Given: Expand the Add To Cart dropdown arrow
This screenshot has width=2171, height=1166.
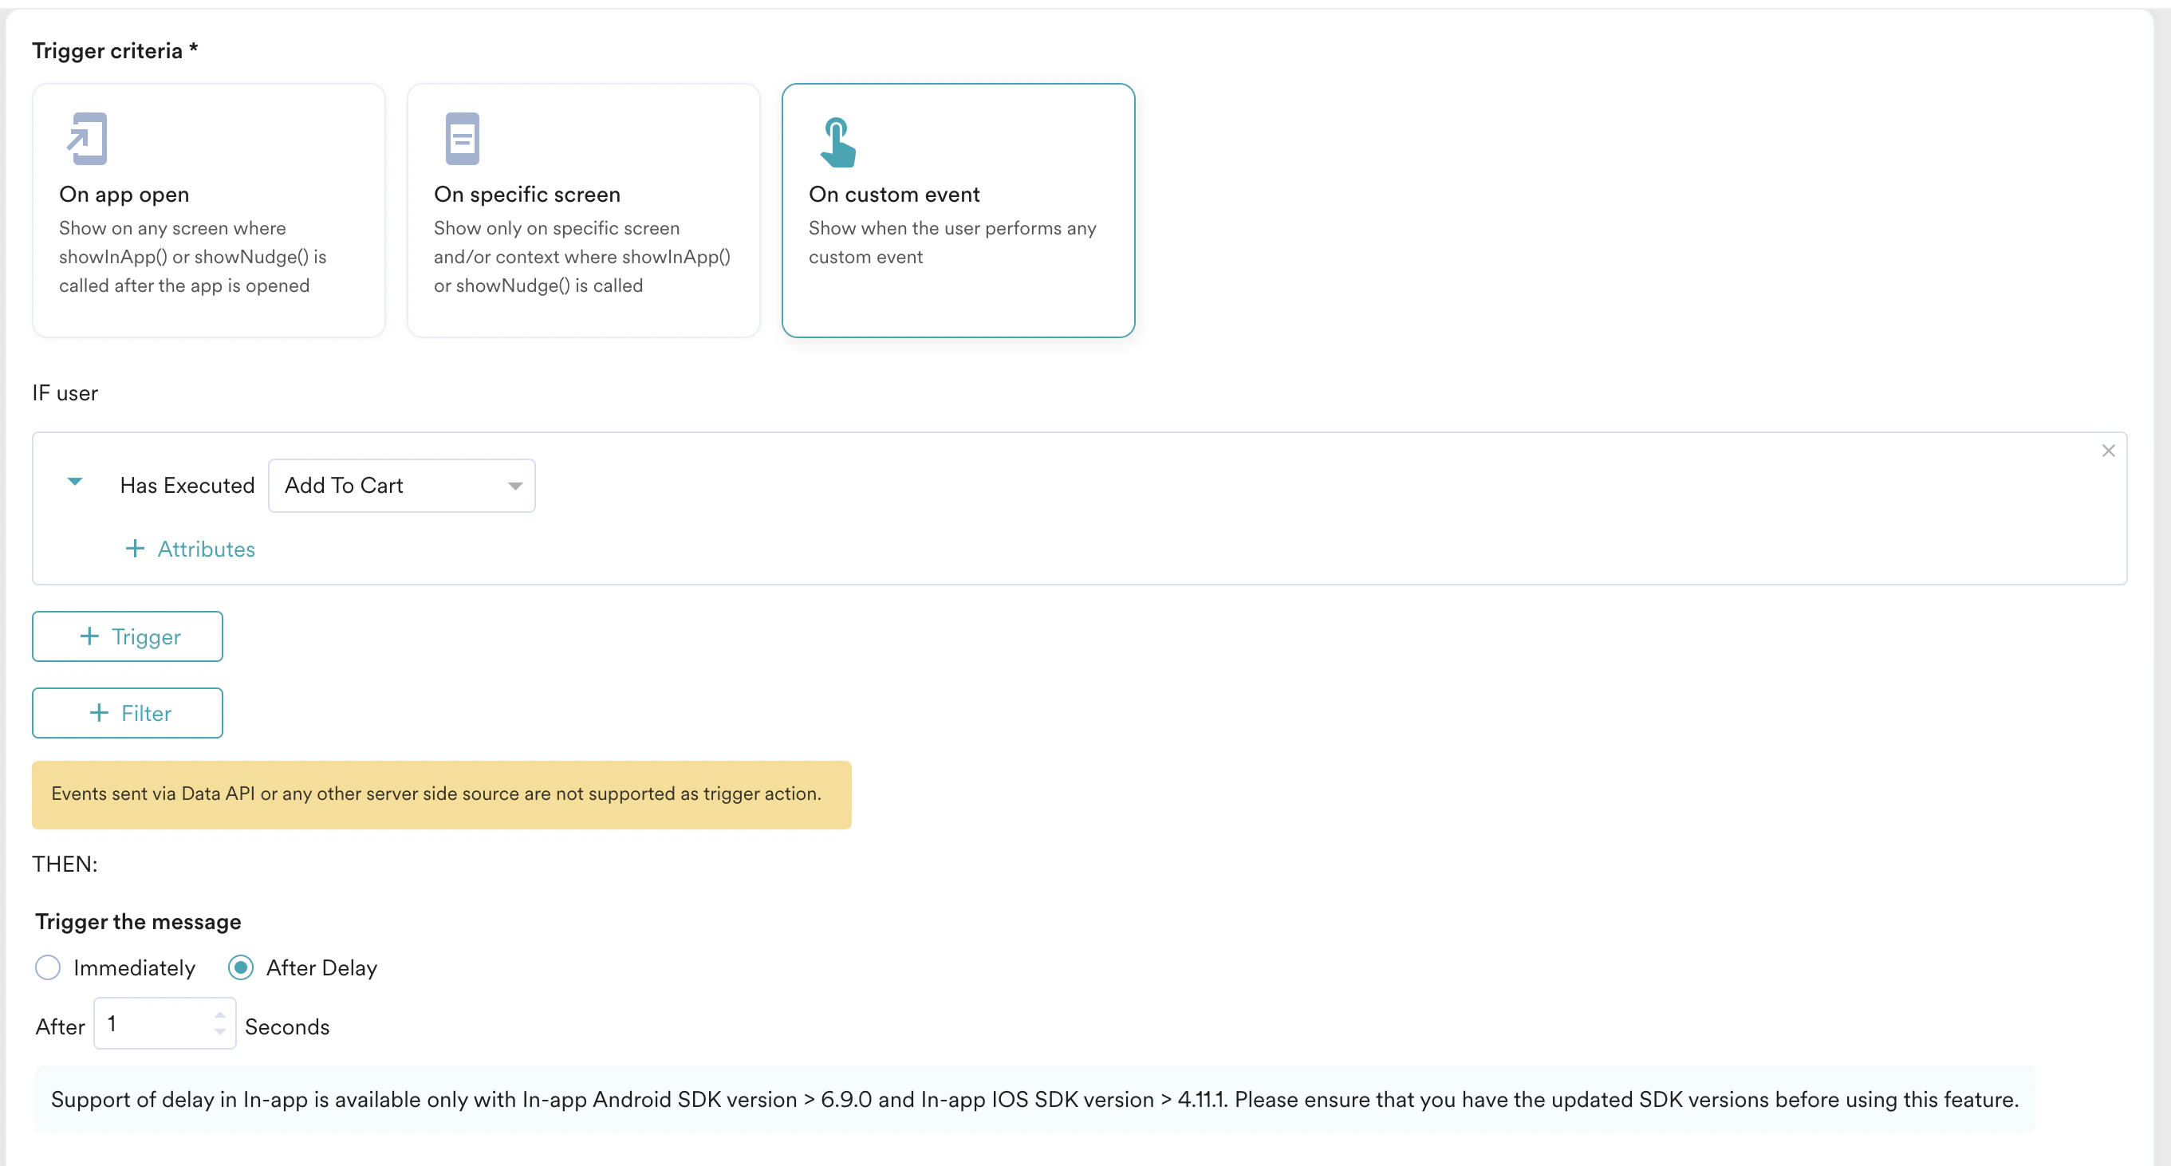Looking at the screenshot, I should click(515, 486).
